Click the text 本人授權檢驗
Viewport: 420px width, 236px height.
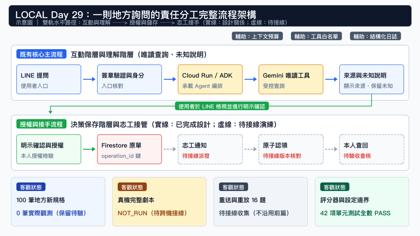tap(37, 156)
